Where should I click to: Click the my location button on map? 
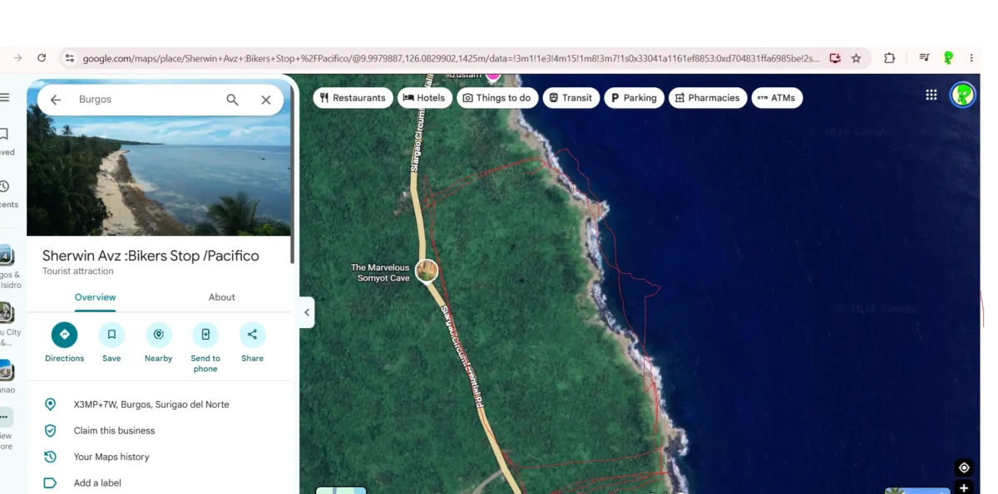coord(964,467)
